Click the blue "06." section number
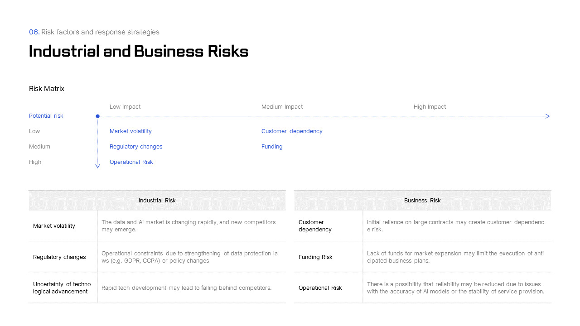 pos(34,32)
